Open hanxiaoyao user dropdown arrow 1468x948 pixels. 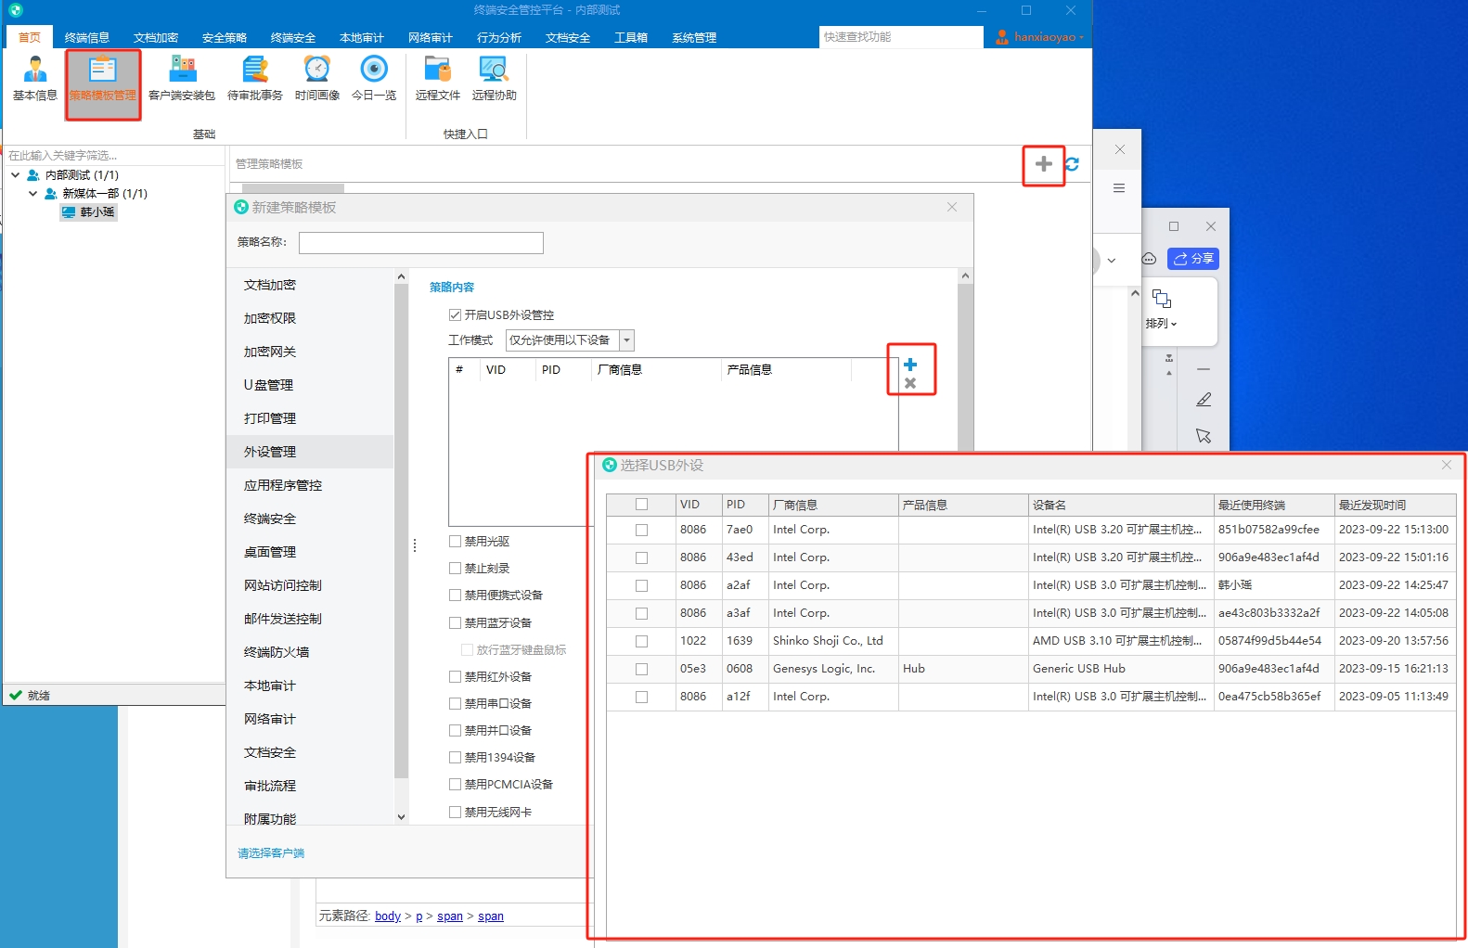1081,38
